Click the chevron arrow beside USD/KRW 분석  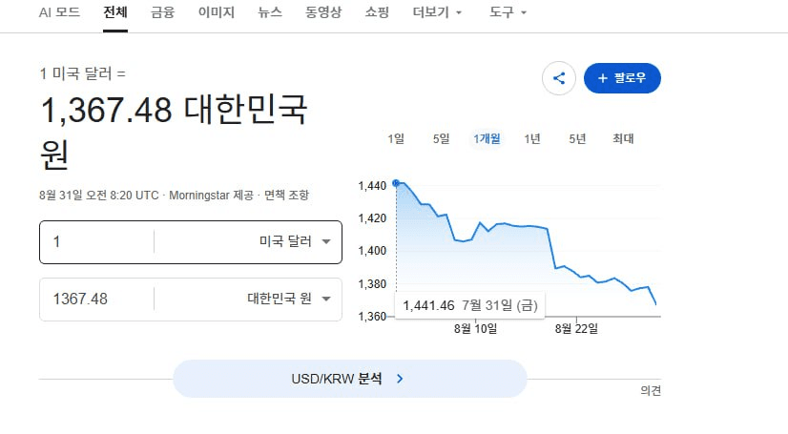tap(400, 379)
